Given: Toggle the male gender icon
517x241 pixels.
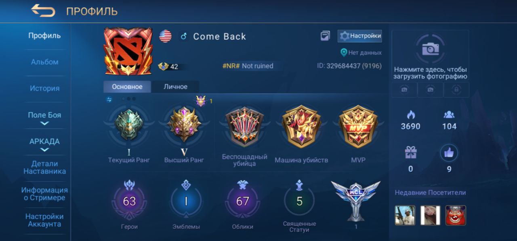Looking at the screenshot, I should coord(183,36).
